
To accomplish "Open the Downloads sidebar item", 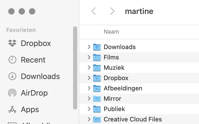I will [40, 76].
